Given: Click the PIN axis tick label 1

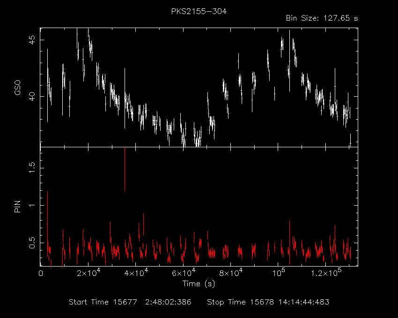Looking at the screenshot, I should tap(32, 205).
